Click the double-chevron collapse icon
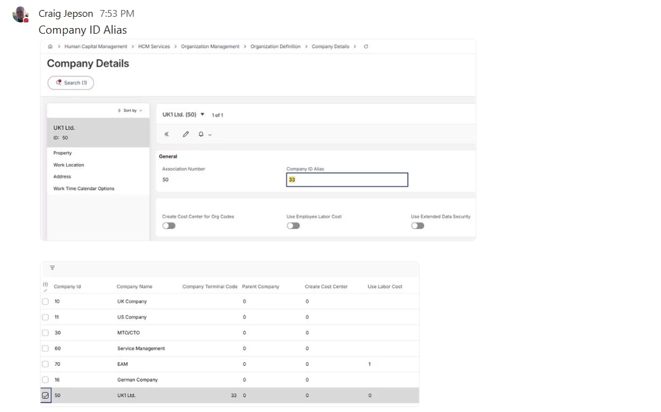661x412 pixels. coord(166,134)
